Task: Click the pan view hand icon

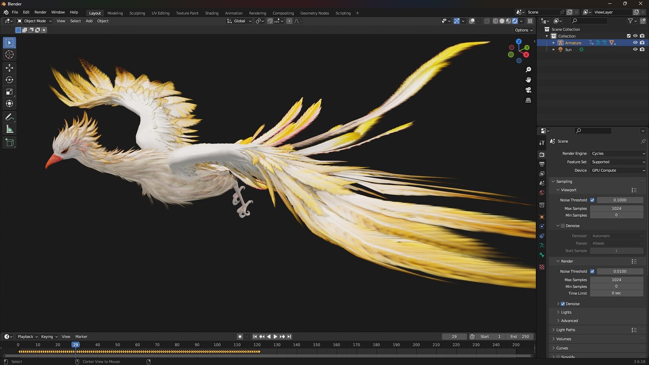Action: tap(528, 80)
